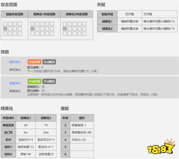The width and height of the screenshot is (179, 159).
Task: Select the 精英化2攻击范围 column header
Action: tap(76, 14)
